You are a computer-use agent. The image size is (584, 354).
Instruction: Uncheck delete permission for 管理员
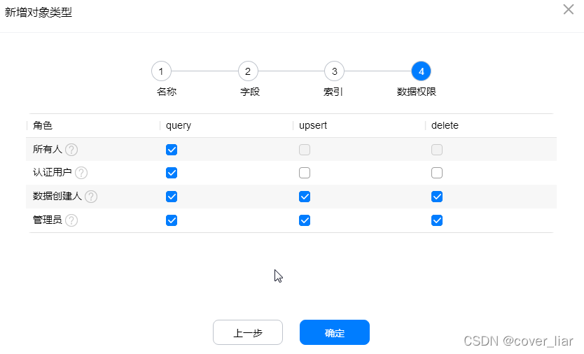click(x=437, y=220)
